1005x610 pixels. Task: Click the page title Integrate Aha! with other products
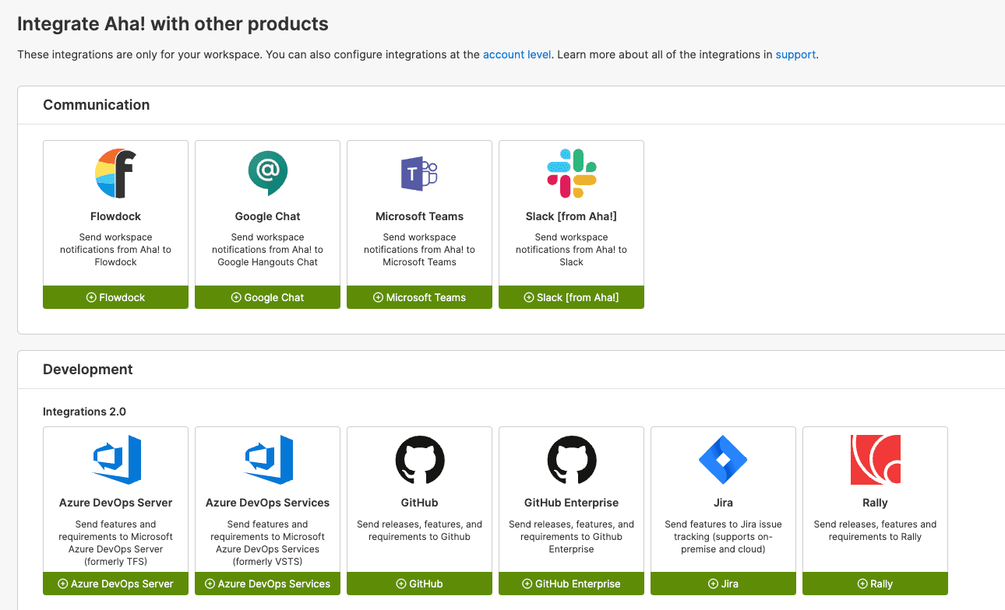173,24
